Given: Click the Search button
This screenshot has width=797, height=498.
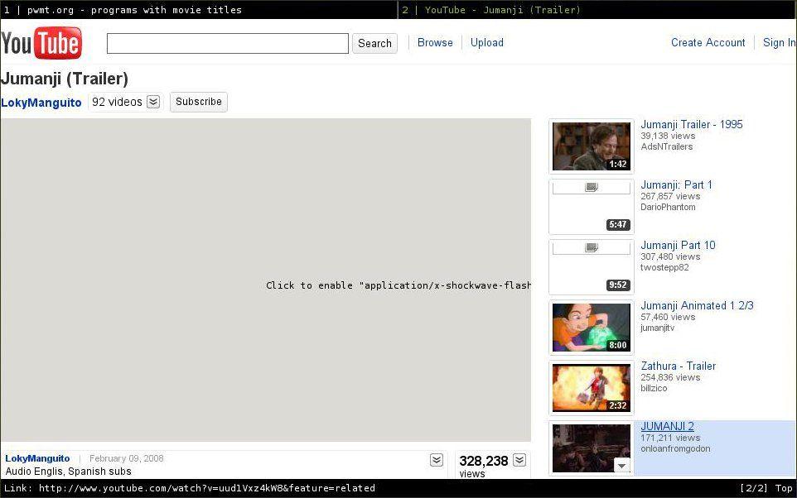Looking at the screenshot, I should click(374, 43).
